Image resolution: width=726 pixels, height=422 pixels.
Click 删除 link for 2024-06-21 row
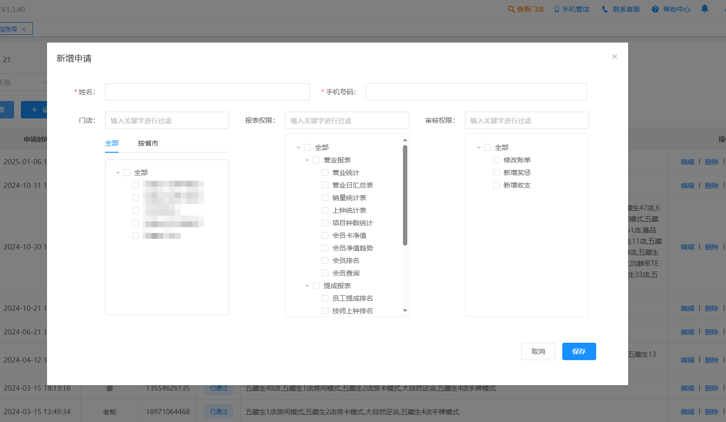711,332
